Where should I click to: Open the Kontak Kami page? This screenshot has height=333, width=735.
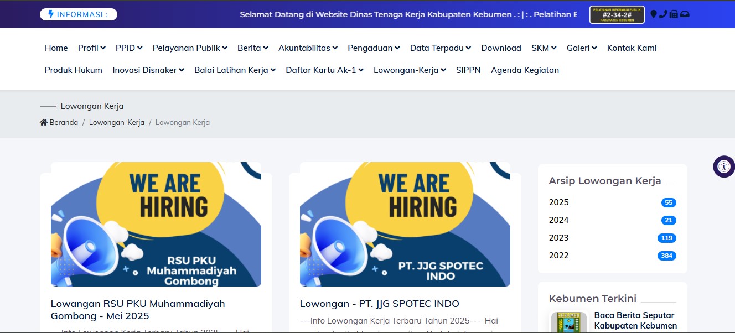tap(632, 48)
